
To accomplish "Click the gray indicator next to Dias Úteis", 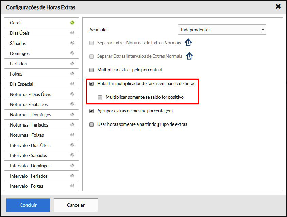I will click(x=72, y=33).
